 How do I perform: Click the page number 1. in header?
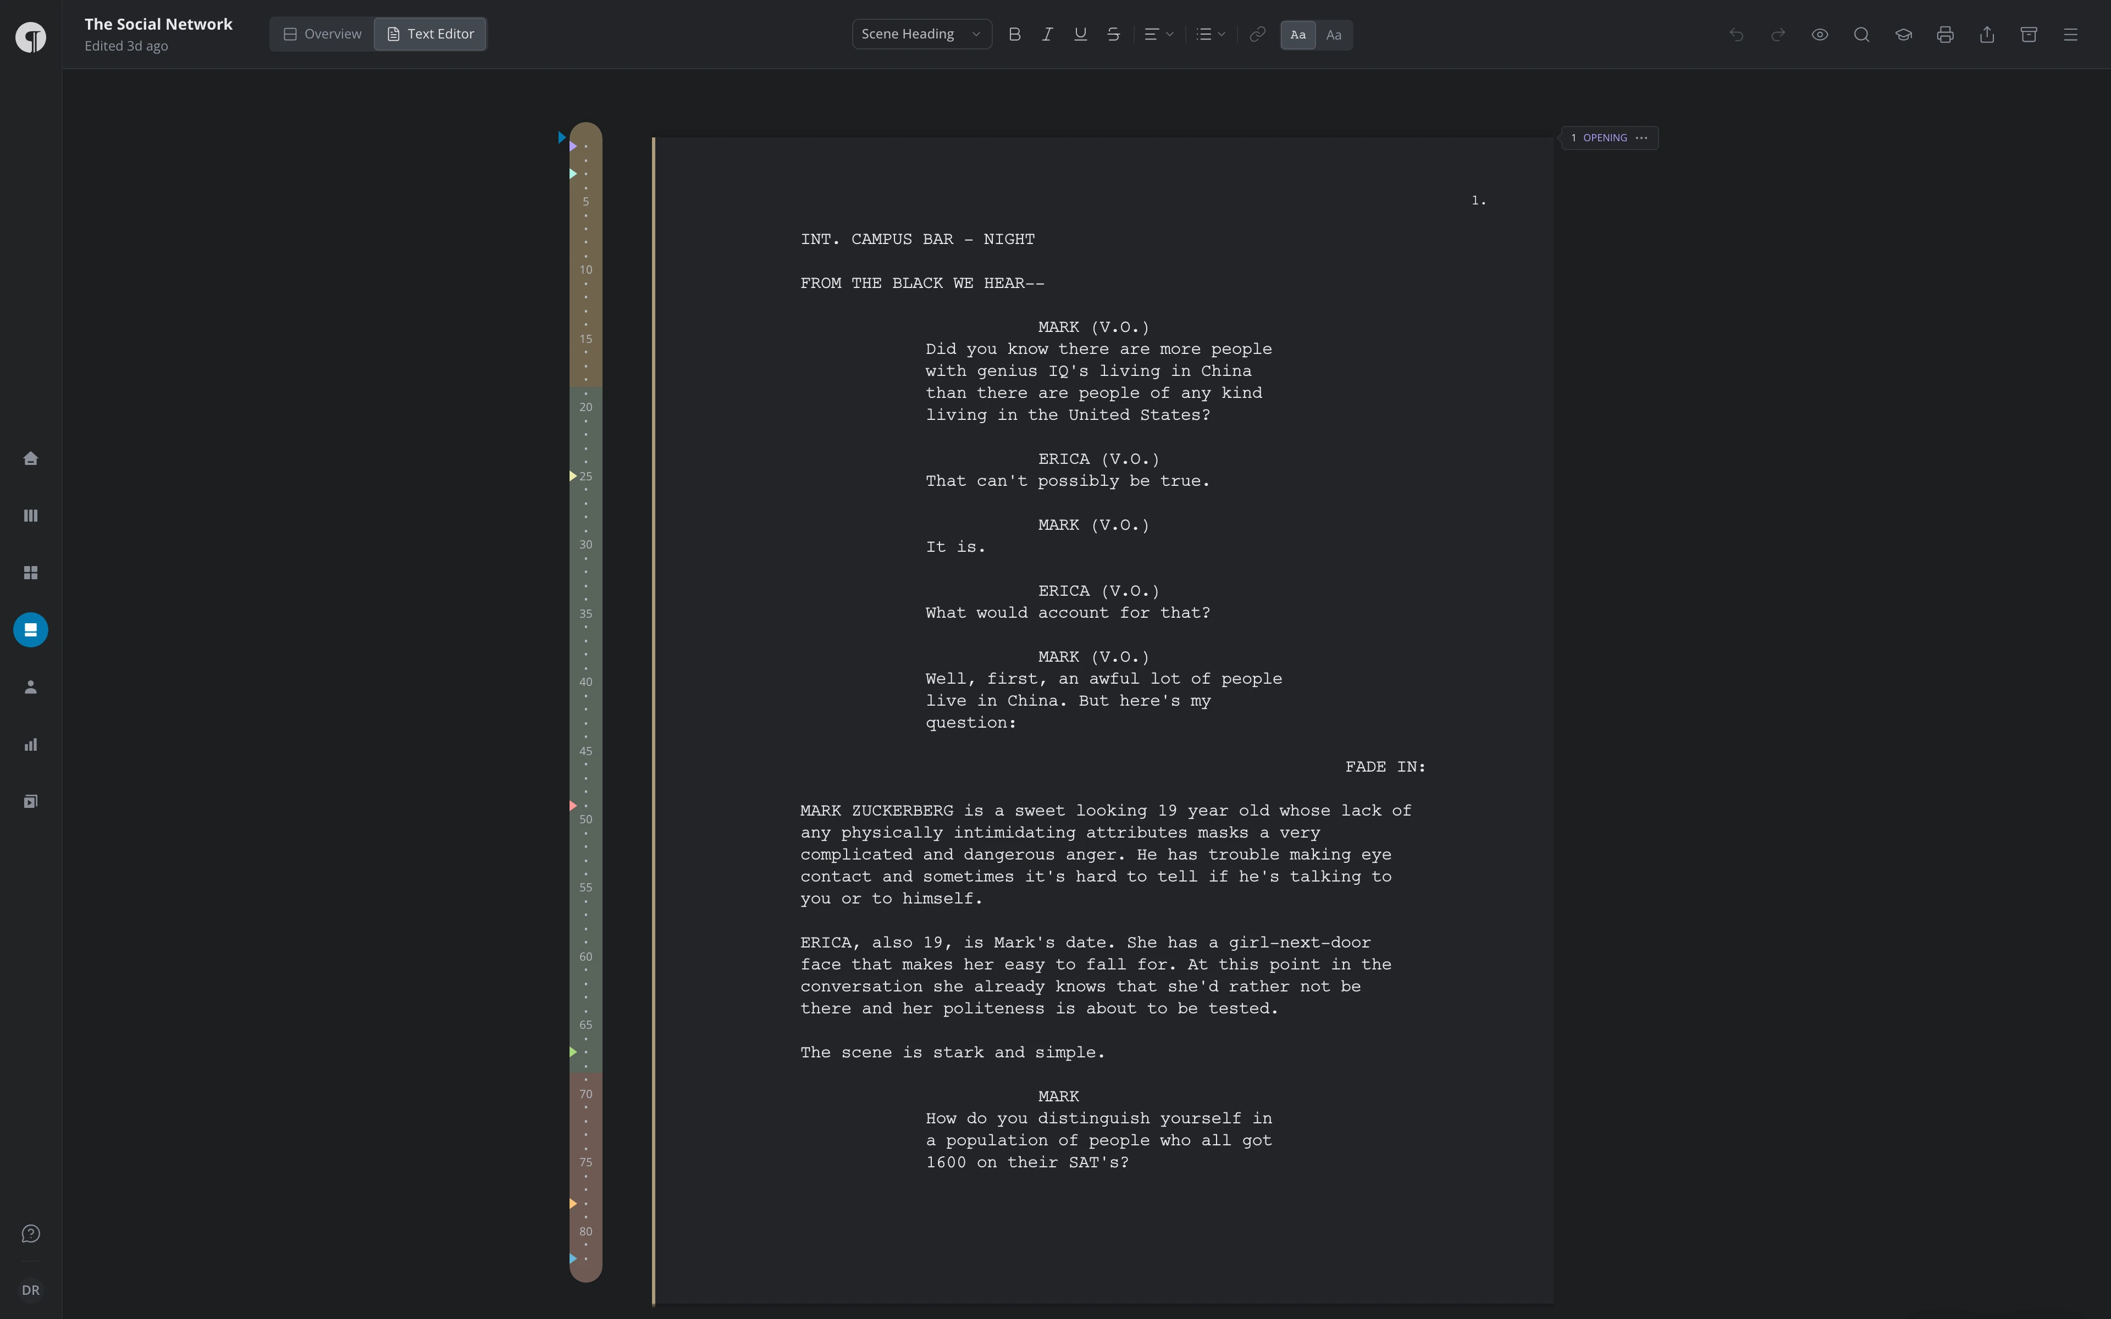click(x=1479, y=201)
